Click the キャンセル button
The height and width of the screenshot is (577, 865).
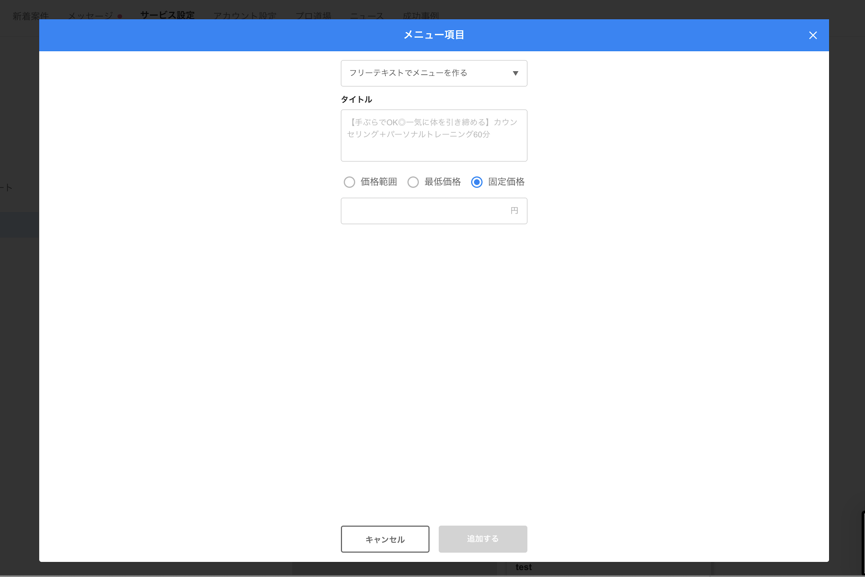tap(384, 539)
